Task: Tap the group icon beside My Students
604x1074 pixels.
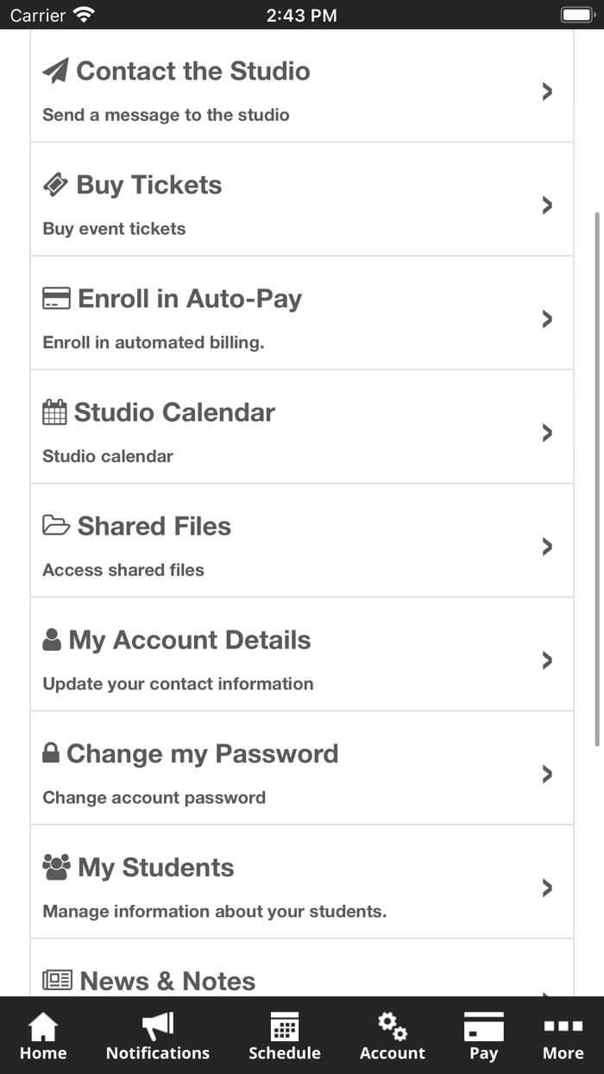Action: pos(56,868)
